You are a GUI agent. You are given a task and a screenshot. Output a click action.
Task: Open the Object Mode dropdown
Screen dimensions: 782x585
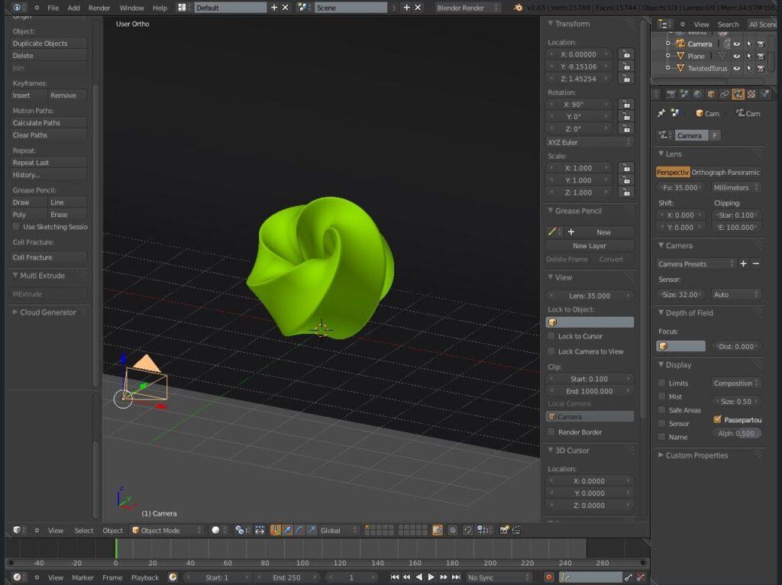click(166, 530)
